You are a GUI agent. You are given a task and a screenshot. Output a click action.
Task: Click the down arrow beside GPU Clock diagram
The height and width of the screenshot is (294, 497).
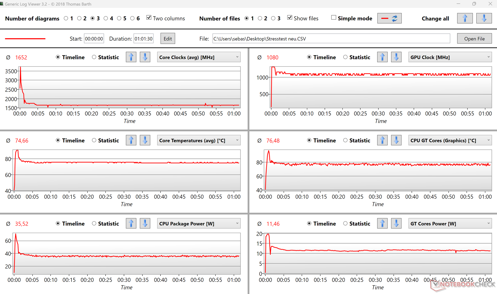tap(396, 57)
